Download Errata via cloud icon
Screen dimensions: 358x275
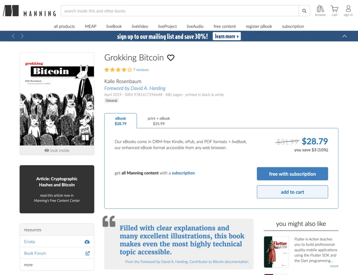[x=87, y=242]
